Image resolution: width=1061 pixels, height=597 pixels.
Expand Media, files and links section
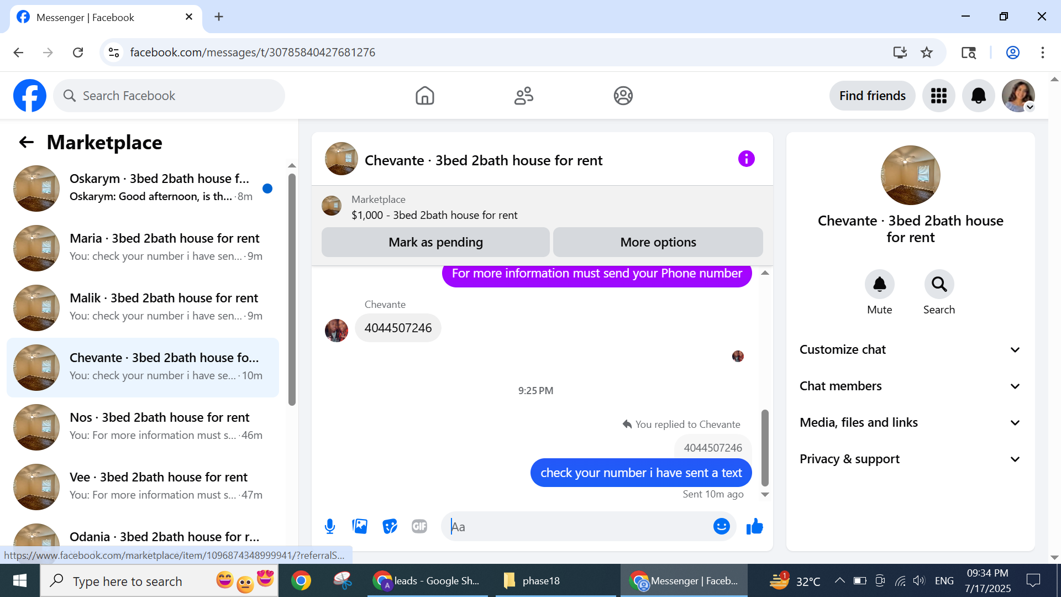tap(910, 422)
